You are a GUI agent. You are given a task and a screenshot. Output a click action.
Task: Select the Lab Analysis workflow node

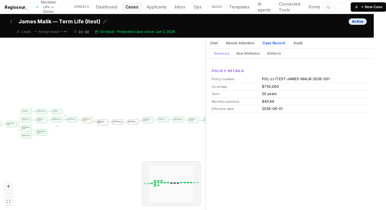(x=57, y=111)
